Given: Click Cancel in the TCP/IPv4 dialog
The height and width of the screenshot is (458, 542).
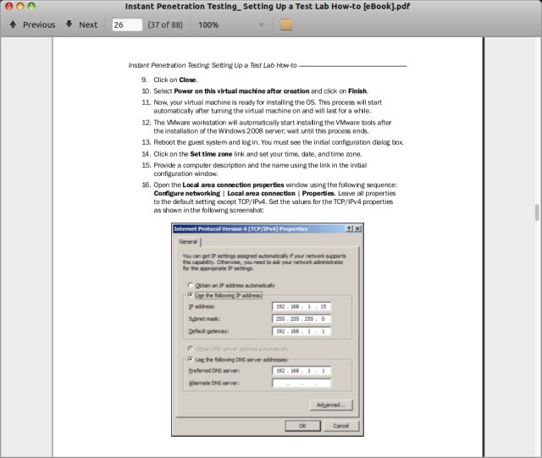Looking at the screenshot, I should coord(340,426).
